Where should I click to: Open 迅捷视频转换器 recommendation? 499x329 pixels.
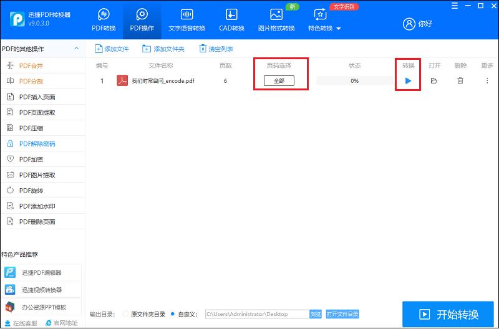pyautogui.click(x=41, y=290)
